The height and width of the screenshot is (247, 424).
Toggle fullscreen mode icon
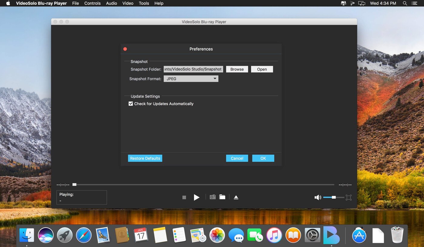[x=349, y=197]
